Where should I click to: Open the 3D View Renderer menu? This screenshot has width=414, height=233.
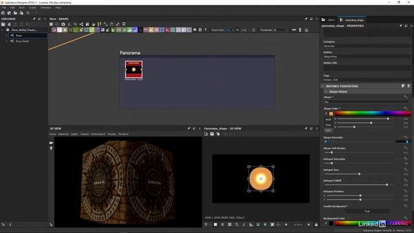point(124,134)
